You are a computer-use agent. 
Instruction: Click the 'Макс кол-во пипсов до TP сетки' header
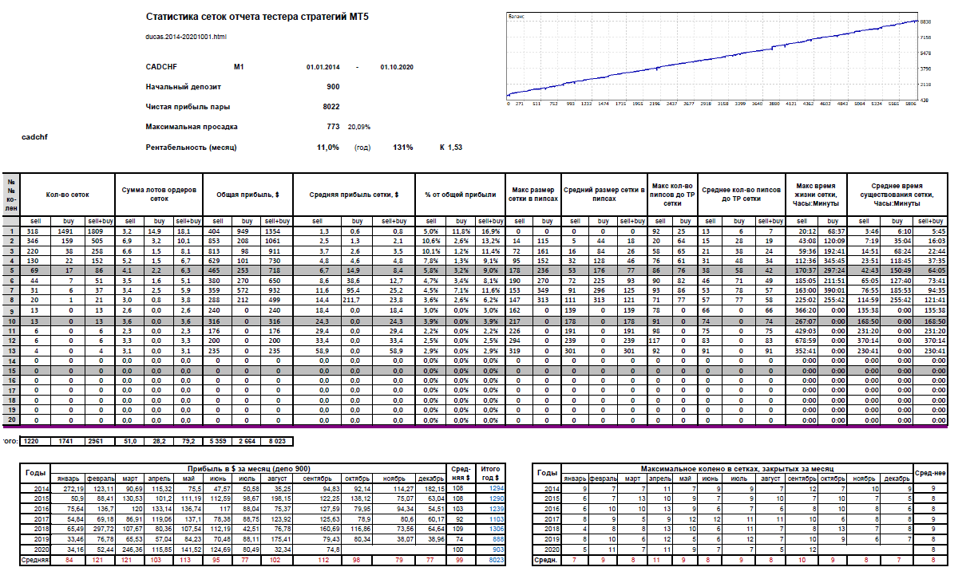(672, 195)
